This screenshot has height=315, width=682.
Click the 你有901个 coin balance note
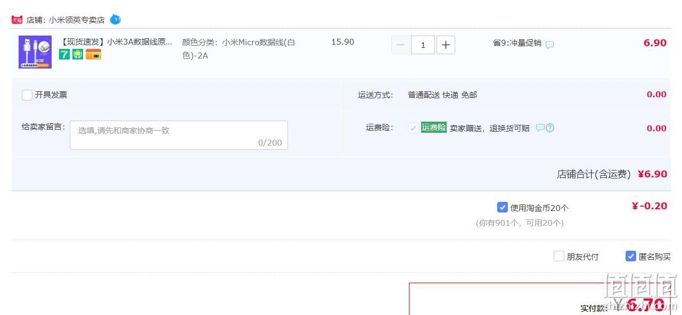(x=520, y=223)
